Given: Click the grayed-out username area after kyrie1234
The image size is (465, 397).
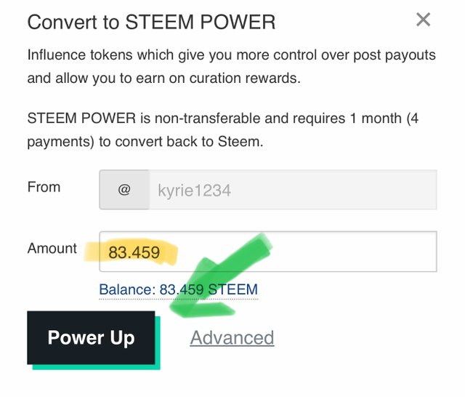Looking at the screenshot, I should click(x=332, y=190).
